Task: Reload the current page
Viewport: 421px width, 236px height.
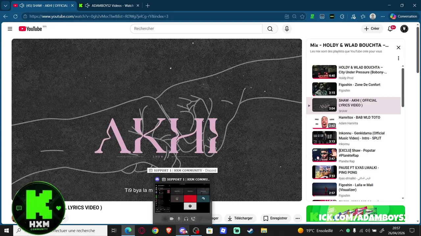Action: coord(15,16)
